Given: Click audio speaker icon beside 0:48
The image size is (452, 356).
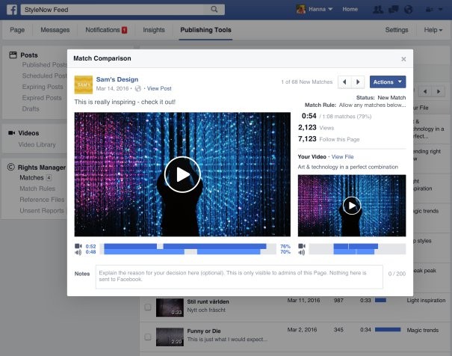Looking at the screenshot, I should point(78,253).
